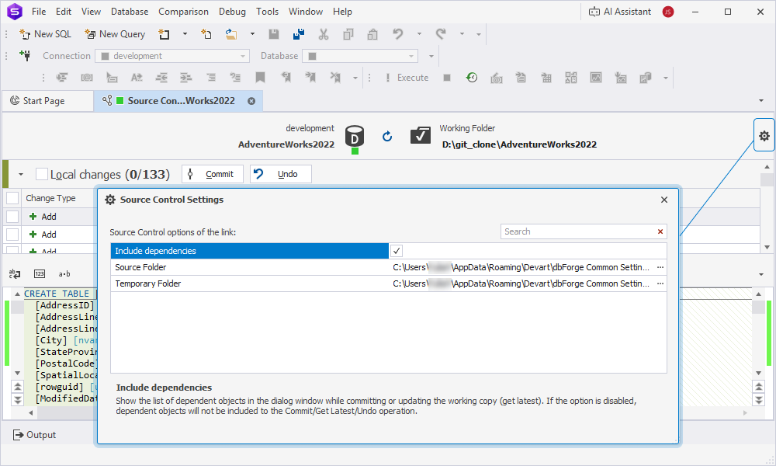The image size is (776, 466).
Task: Open the Output panel
Action: pos(34,435)
